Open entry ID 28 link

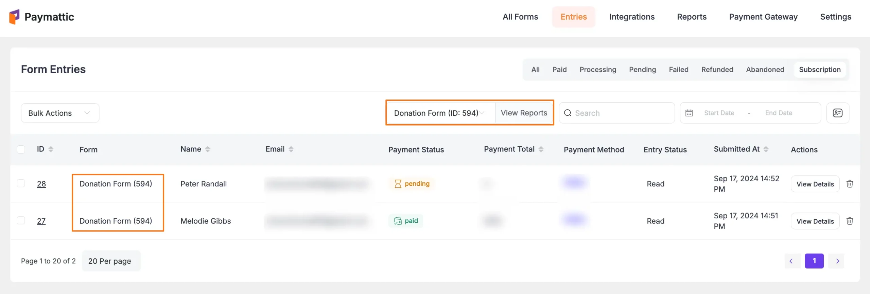[x=41, y=184]
